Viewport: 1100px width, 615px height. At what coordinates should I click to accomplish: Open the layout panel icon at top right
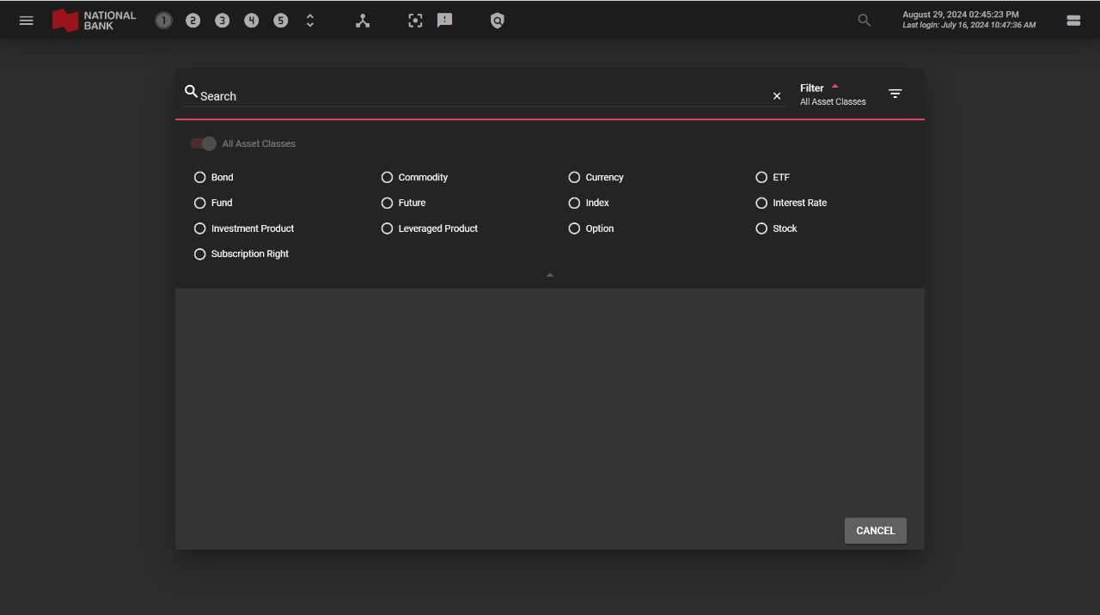(1073, 21)
